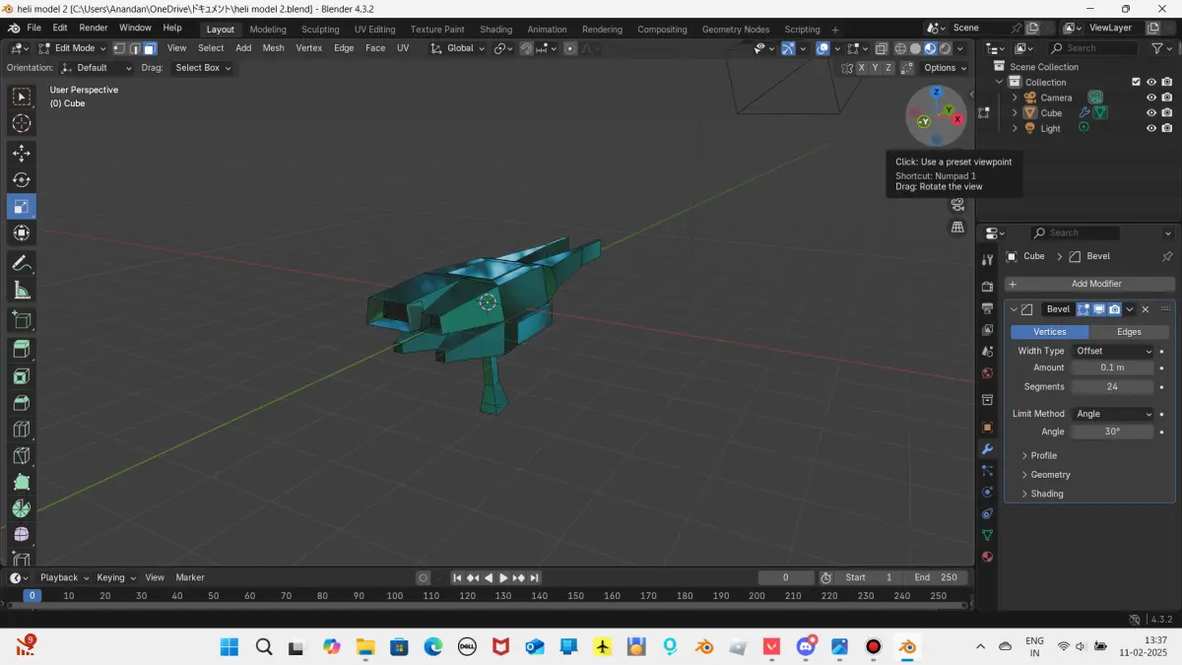Viewport: 1182px width, 665px height.
Task: Toggle camera view in viewport
Action: (x=956, y=205)
